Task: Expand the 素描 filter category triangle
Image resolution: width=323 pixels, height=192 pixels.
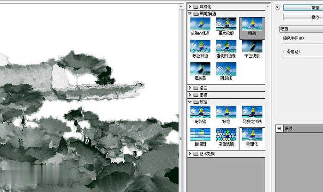Action: click(190, 95)
